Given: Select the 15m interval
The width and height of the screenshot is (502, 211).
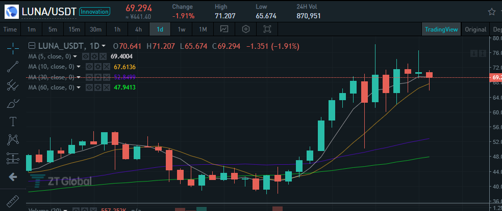Looking at the screenshot, I should click(x=74, y=29).
